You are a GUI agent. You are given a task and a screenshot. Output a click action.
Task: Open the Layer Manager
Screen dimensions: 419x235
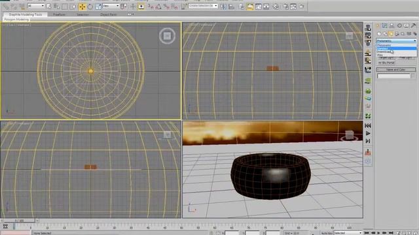pos(242,7)
